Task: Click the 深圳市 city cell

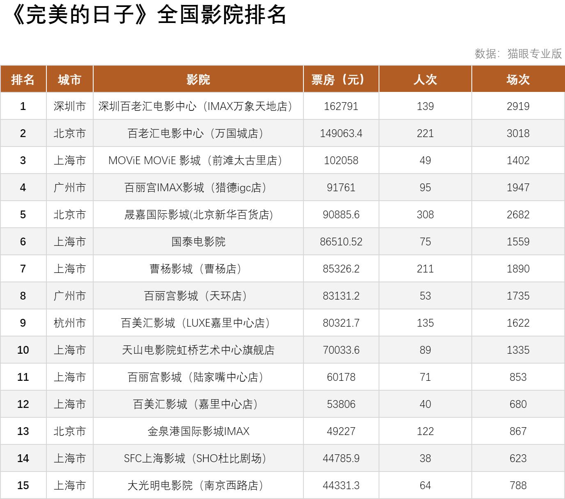Action: coord(70,106)
